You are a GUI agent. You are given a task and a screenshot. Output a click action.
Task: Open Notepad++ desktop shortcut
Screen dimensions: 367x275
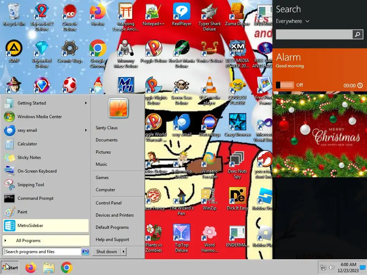153,14
